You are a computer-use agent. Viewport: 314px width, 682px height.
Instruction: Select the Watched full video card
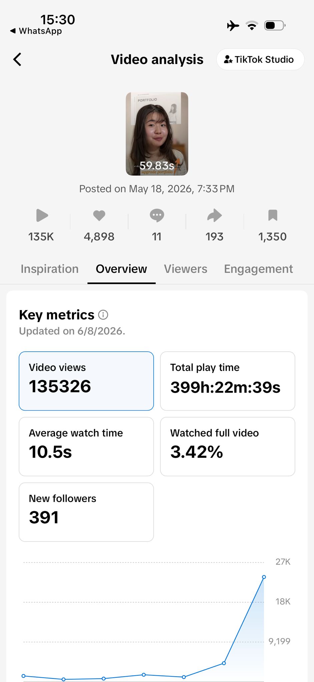pos(228,447)
